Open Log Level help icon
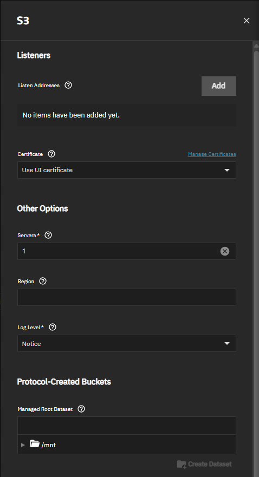This screenshot has height=477, width=259. click(53, 328)
